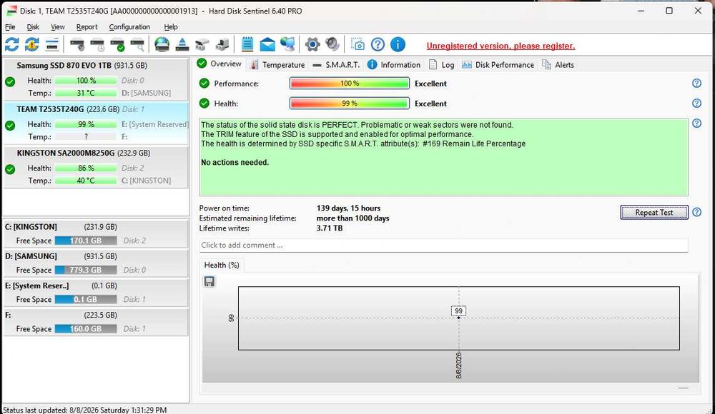
Task: Open the blue notepad report icon
Action: (247, 44)
